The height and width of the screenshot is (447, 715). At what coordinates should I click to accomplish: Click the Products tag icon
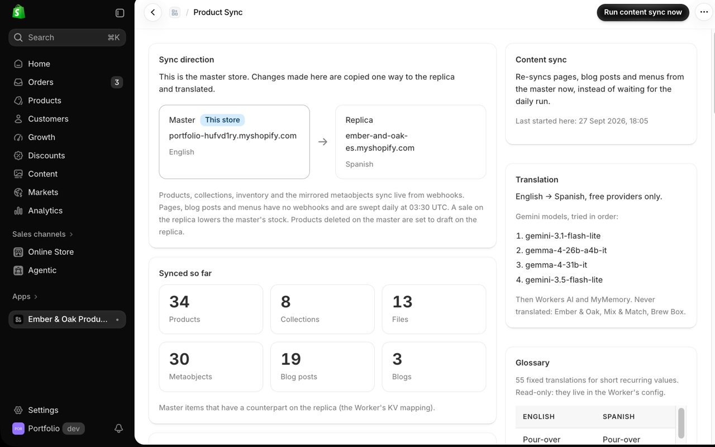pos(18,101)
